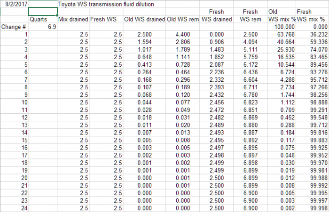Select the cell showing 98.256
The width and height of the screenshot is (329, 212).
pyautogui.click(x=312, y=94)
